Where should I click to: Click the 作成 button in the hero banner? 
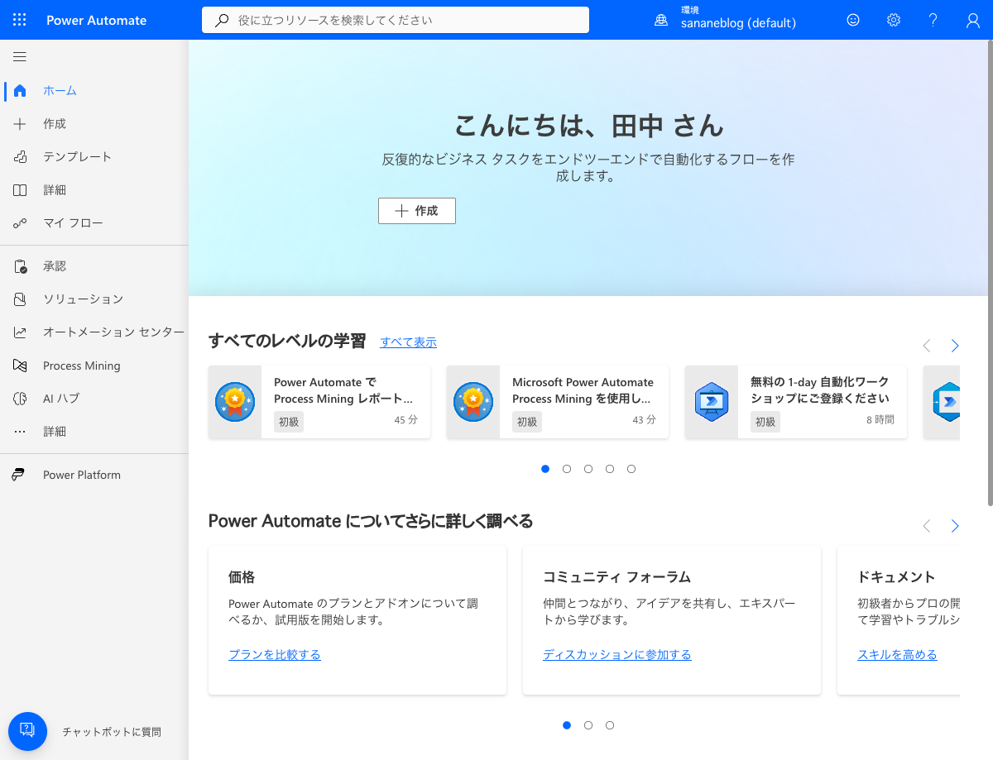point(417,211)
